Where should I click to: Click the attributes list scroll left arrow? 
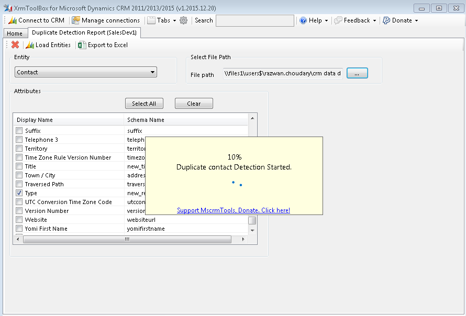pyautogui.click(x=18, y=240)
